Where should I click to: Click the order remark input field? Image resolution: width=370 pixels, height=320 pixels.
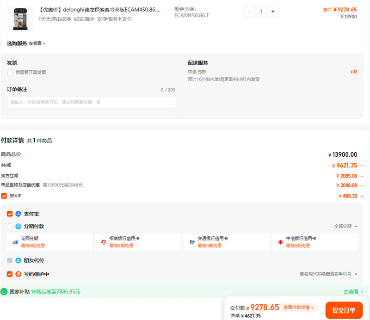click(x=92, y=102)
